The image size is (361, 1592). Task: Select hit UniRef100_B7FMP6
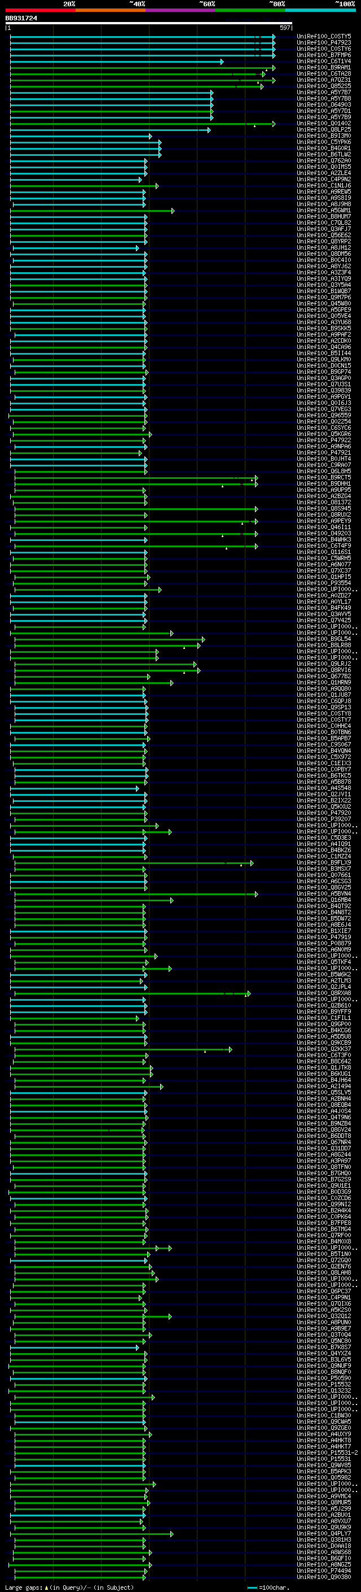point(324,55)
